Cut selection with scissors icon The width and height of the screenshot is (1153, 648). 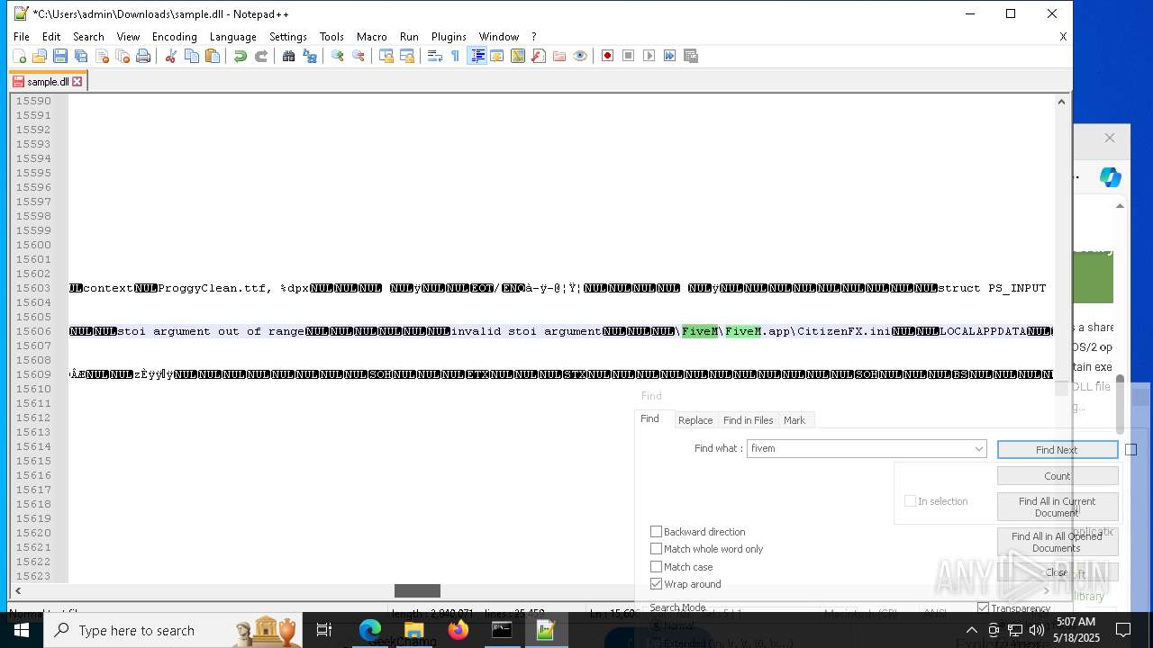(x=170, y=56)
